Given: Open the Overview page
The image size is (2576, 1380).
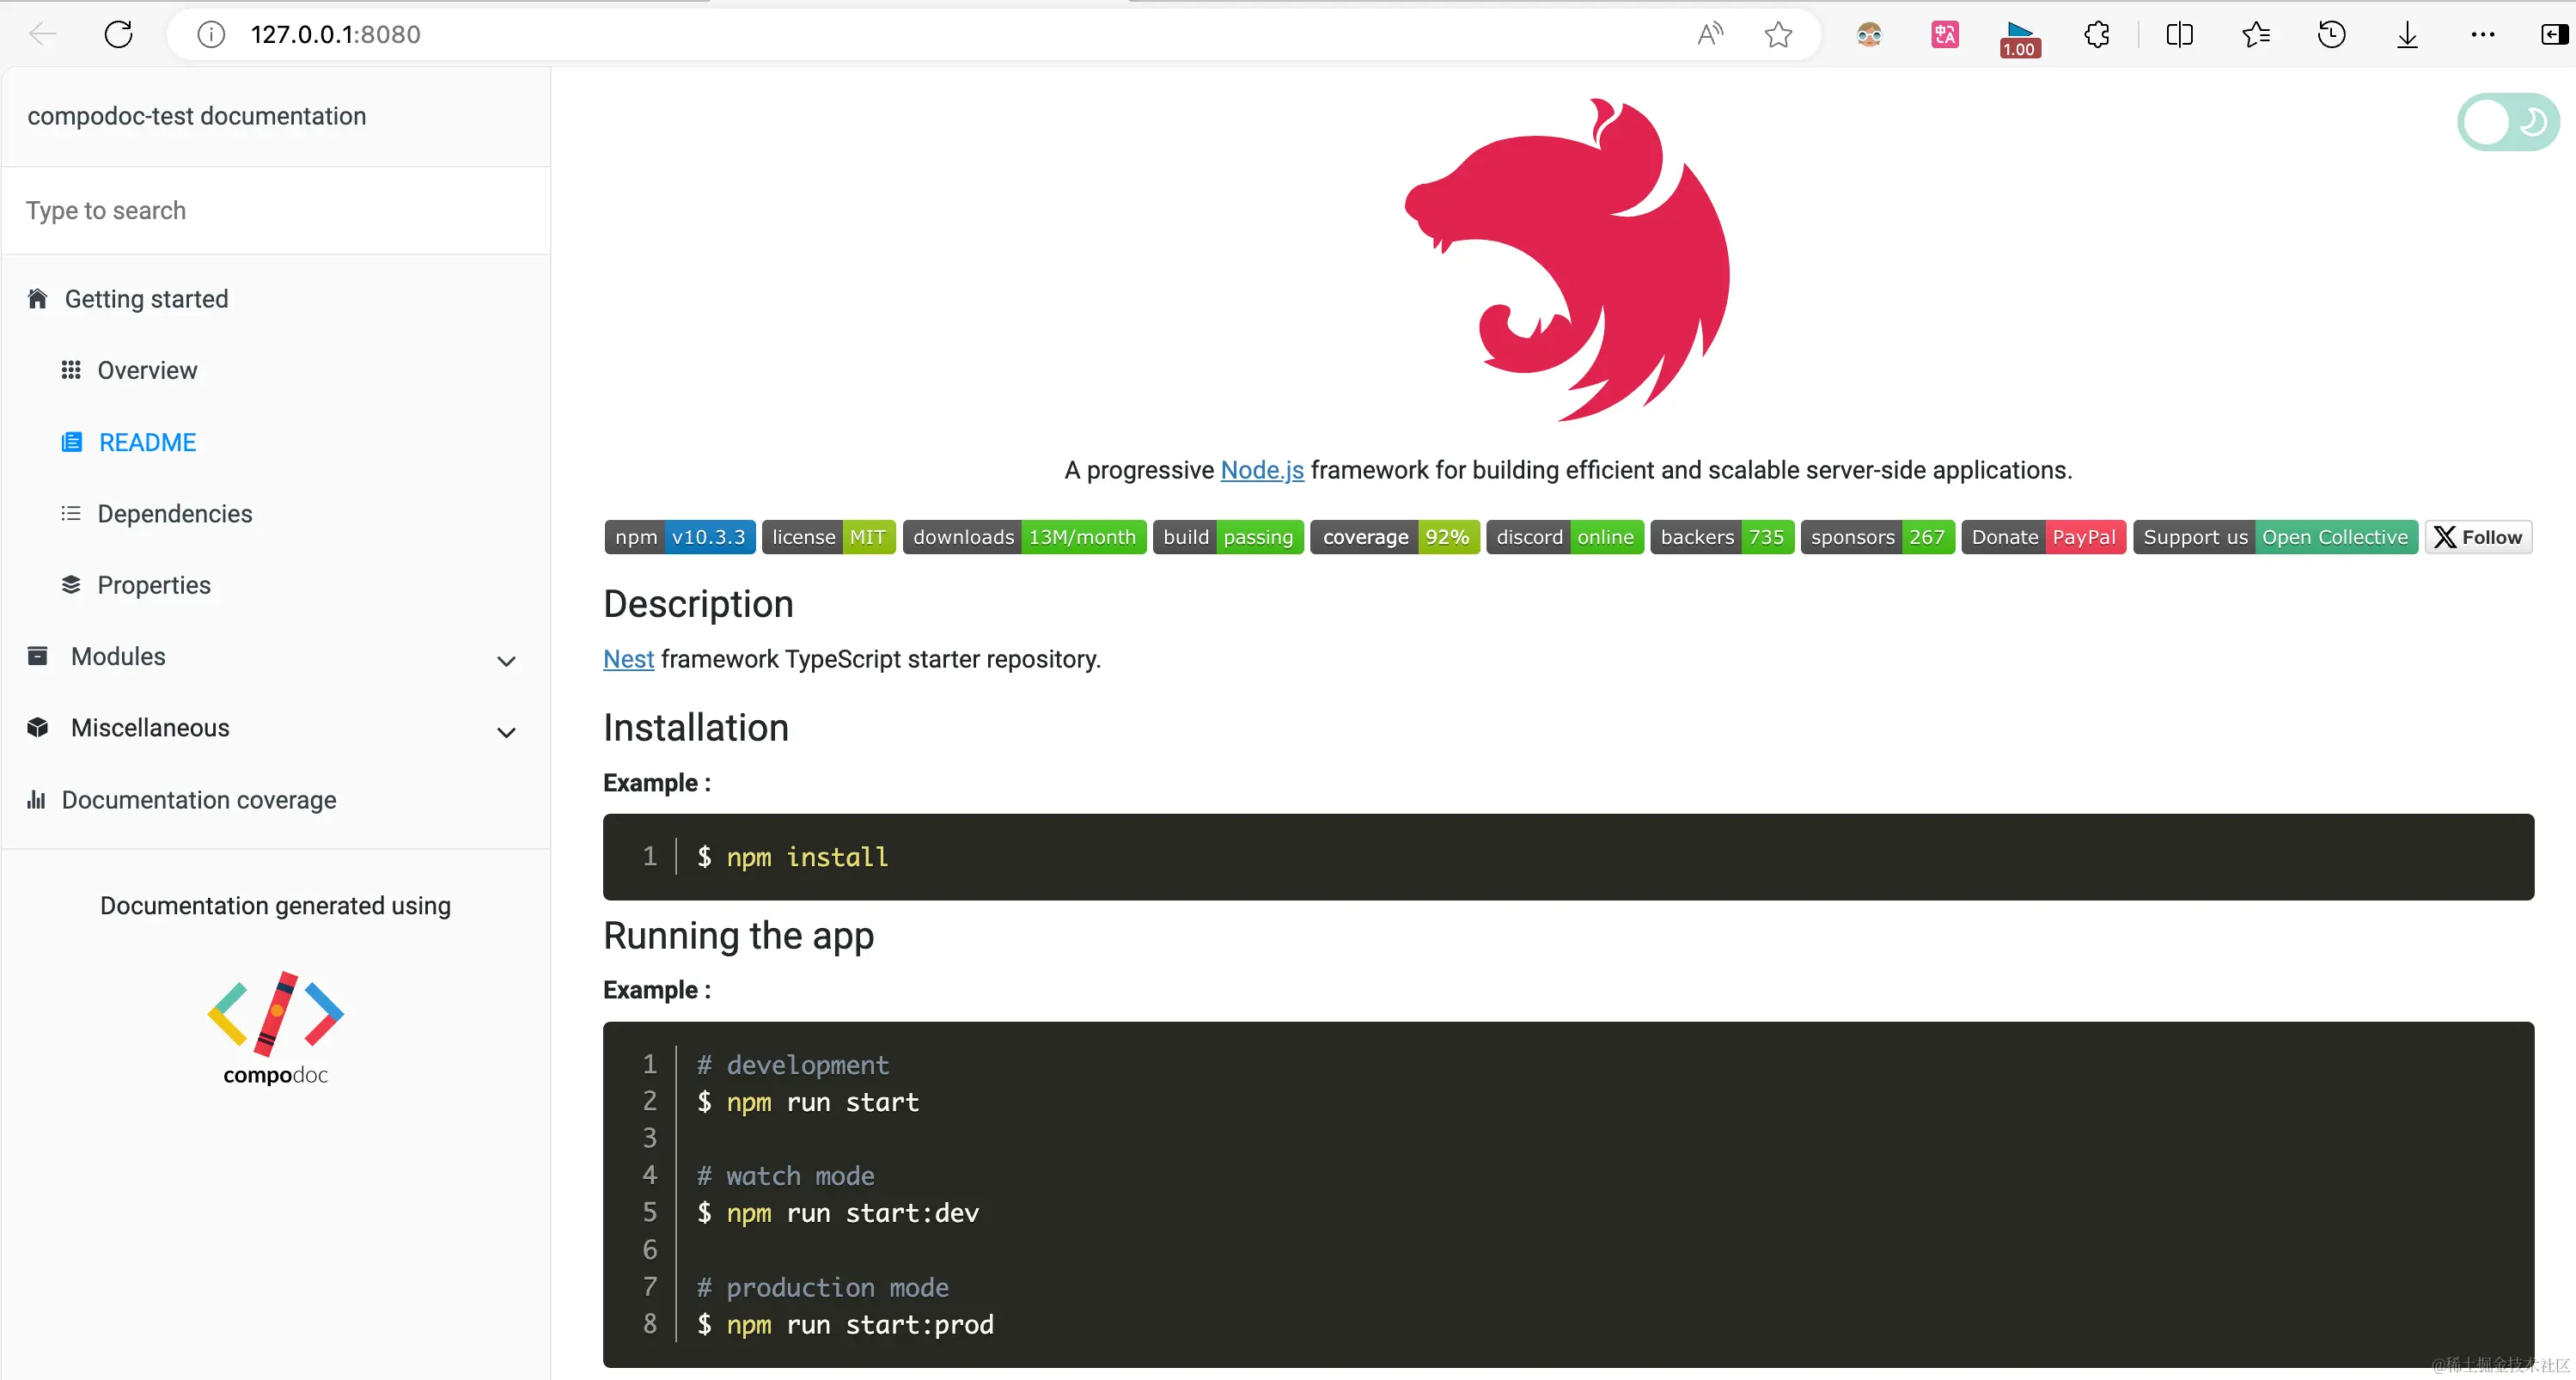Looking at the screenshot, I should (147, 370).
